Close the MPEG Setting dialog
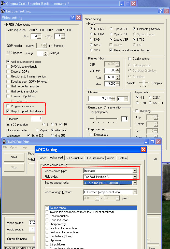 [143, 149]
